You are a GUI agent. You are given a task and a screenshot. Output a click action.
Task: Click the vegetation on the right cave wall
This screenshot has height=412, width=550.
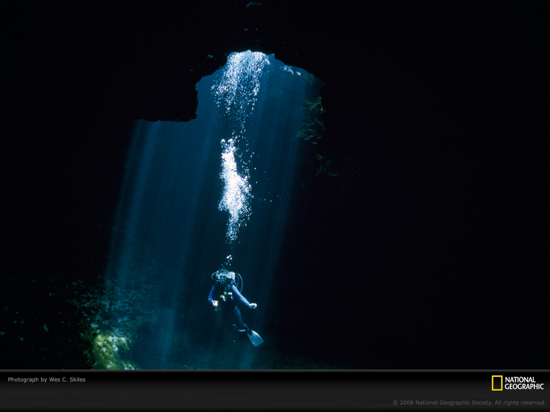313,121
